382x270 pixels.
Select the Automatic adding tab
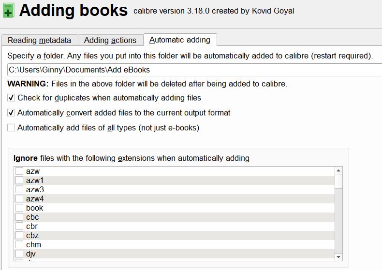click(180, 40)
